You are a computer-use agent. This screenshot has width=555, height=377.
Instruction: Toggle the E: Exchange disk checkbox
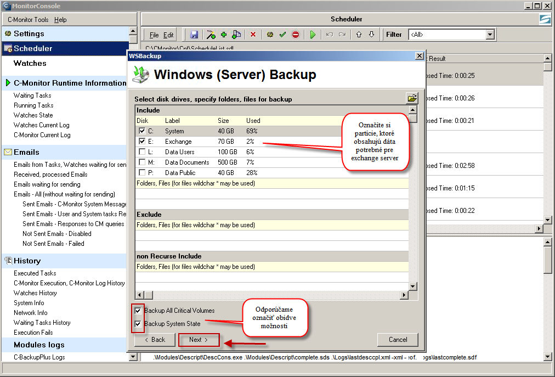(x=142, y=142)
